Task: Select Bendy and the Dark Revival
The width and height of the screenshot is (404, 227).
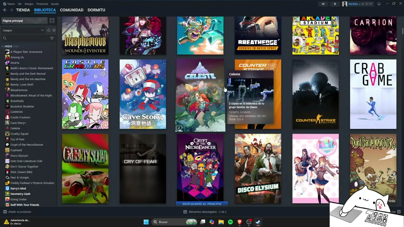Action: point(28,74)
